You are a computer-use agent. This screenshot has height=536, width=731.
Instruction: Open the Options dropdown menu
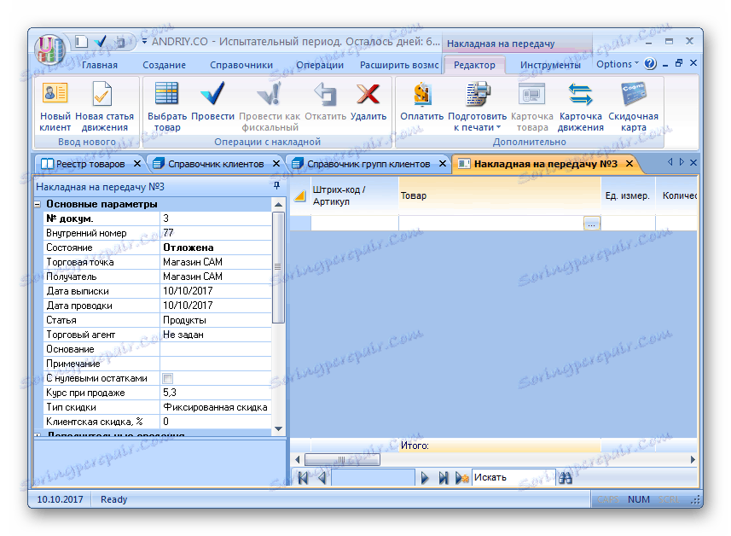[x=618, y=64]
